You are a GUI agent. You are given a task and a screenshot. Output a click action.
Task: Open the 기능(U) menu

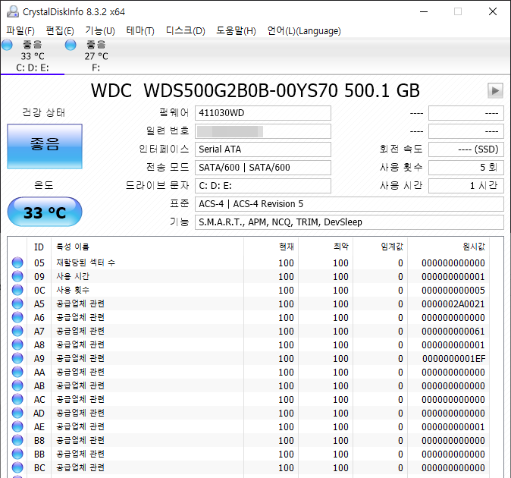tap(100, 31)
